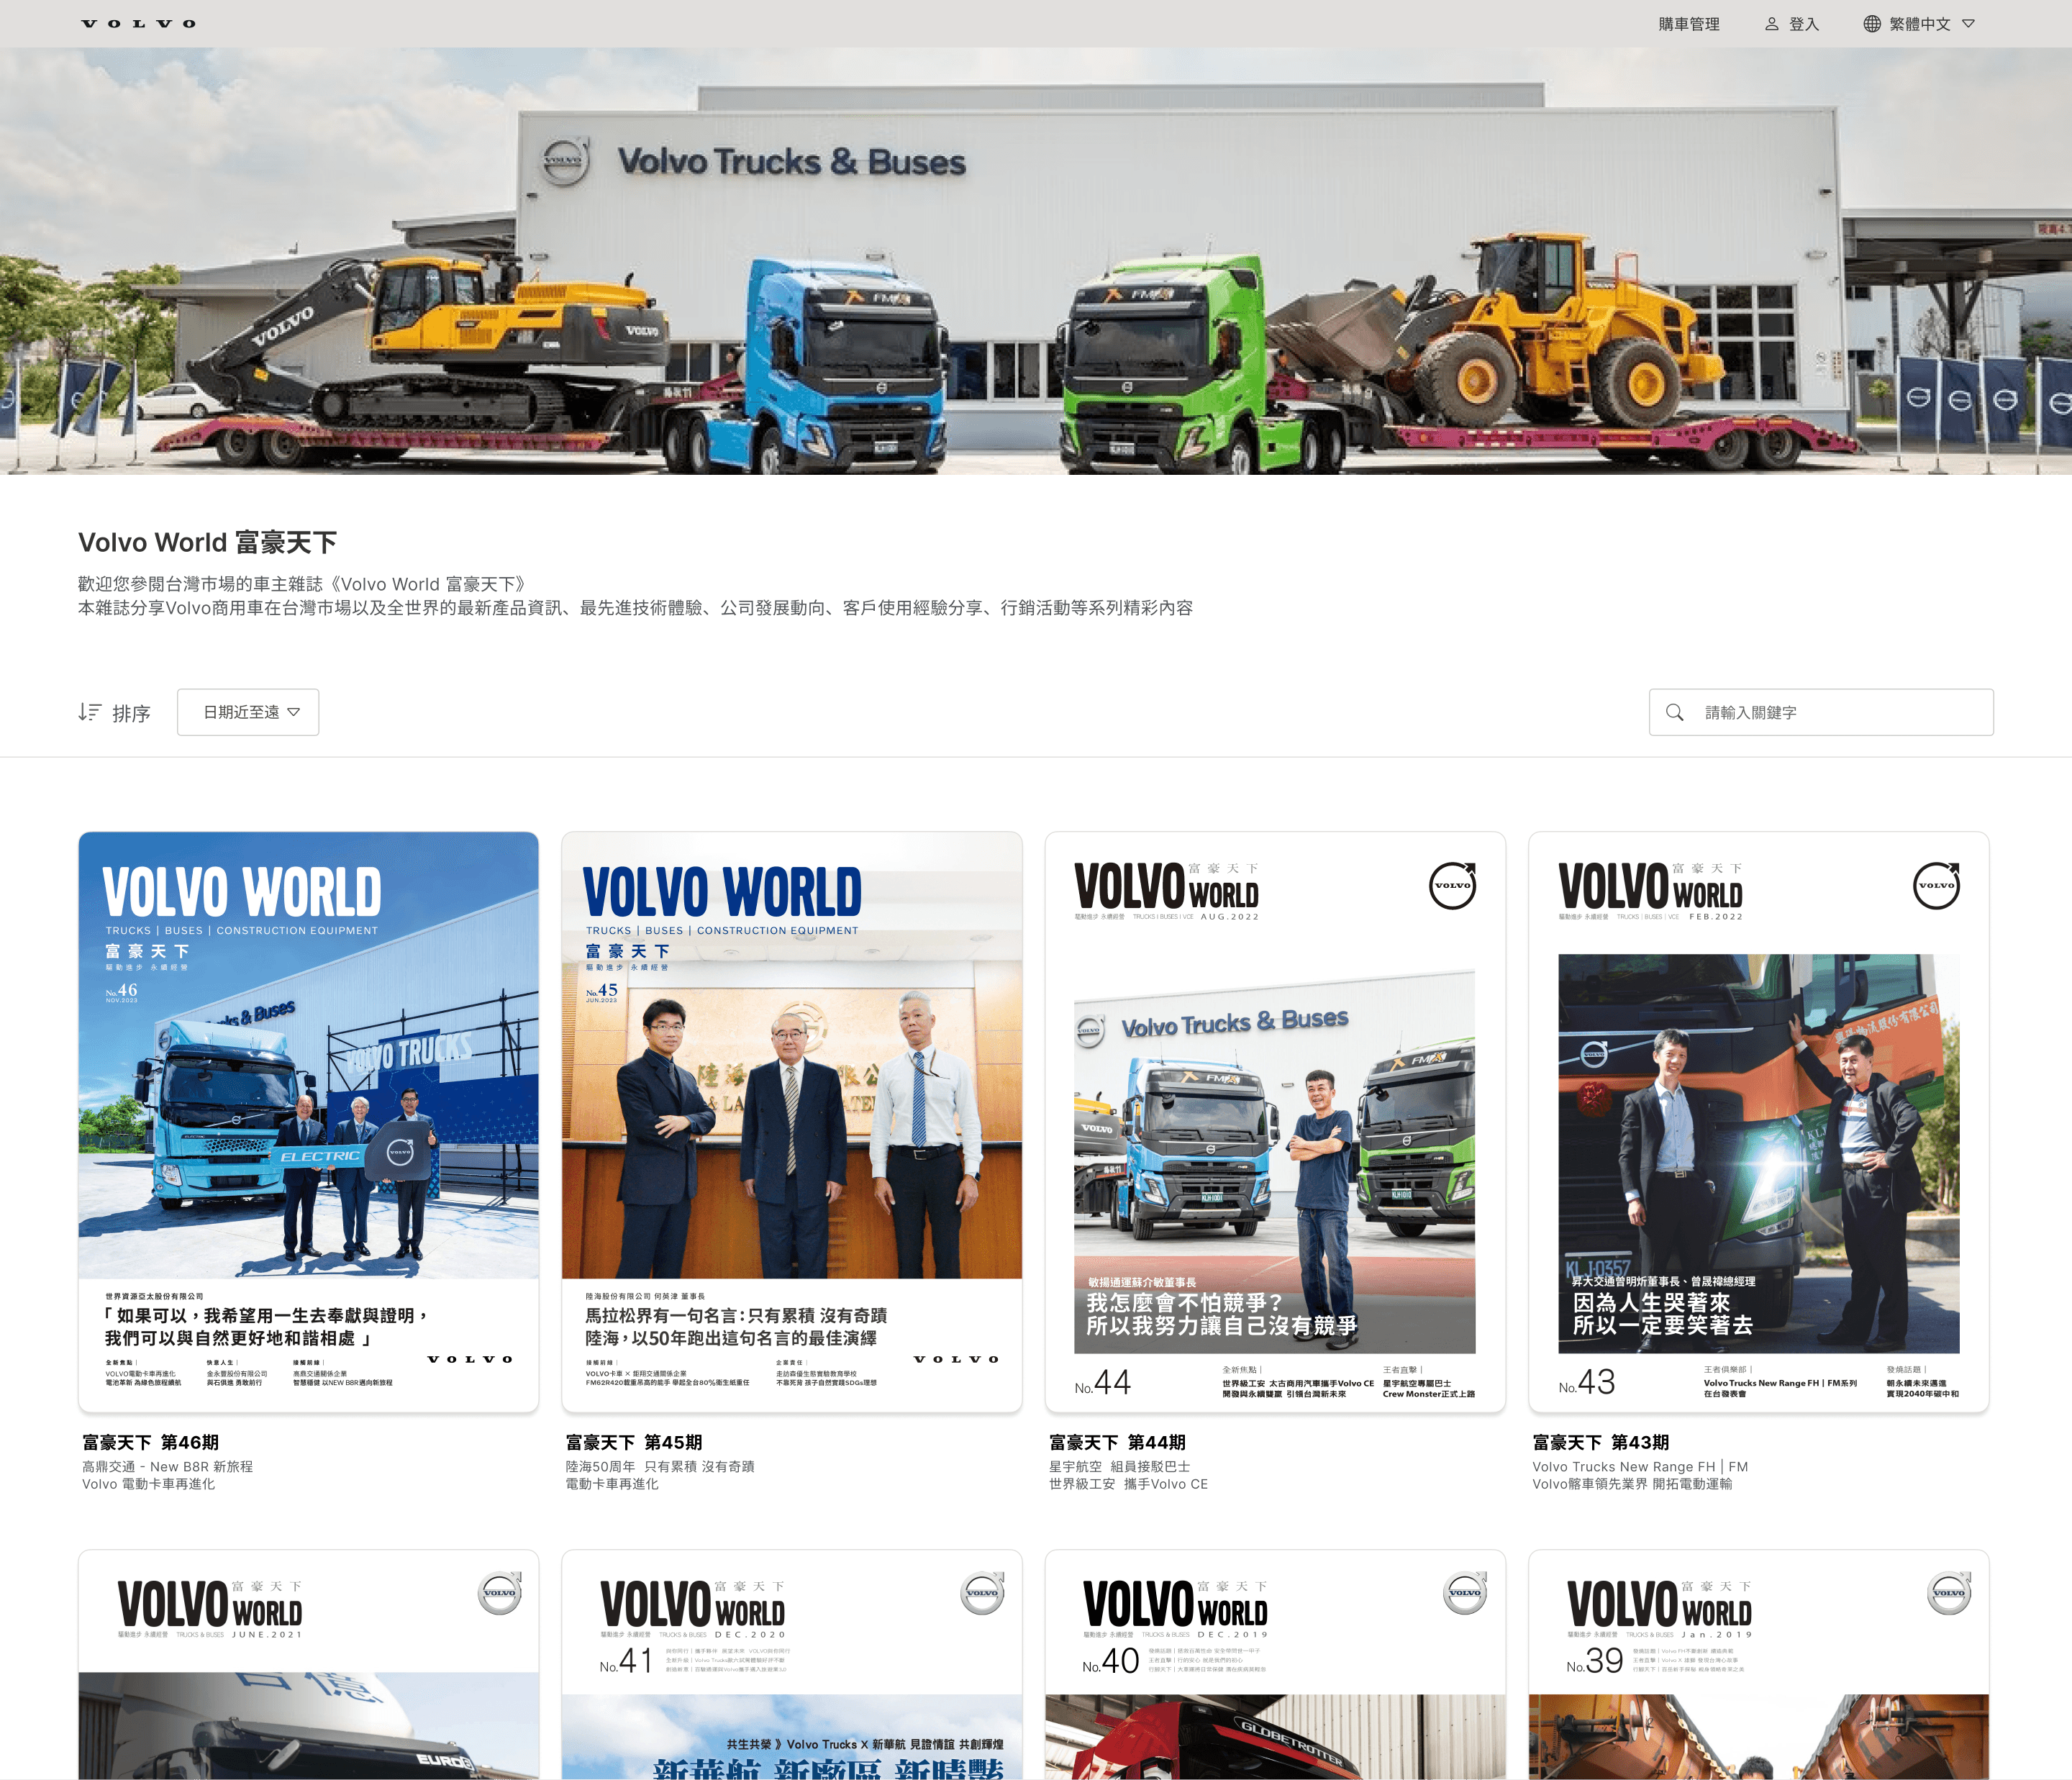Screen dimensions: 2072x1780
Task: Open the 登入 sign-in link
Action: [x=1803, y=24]
